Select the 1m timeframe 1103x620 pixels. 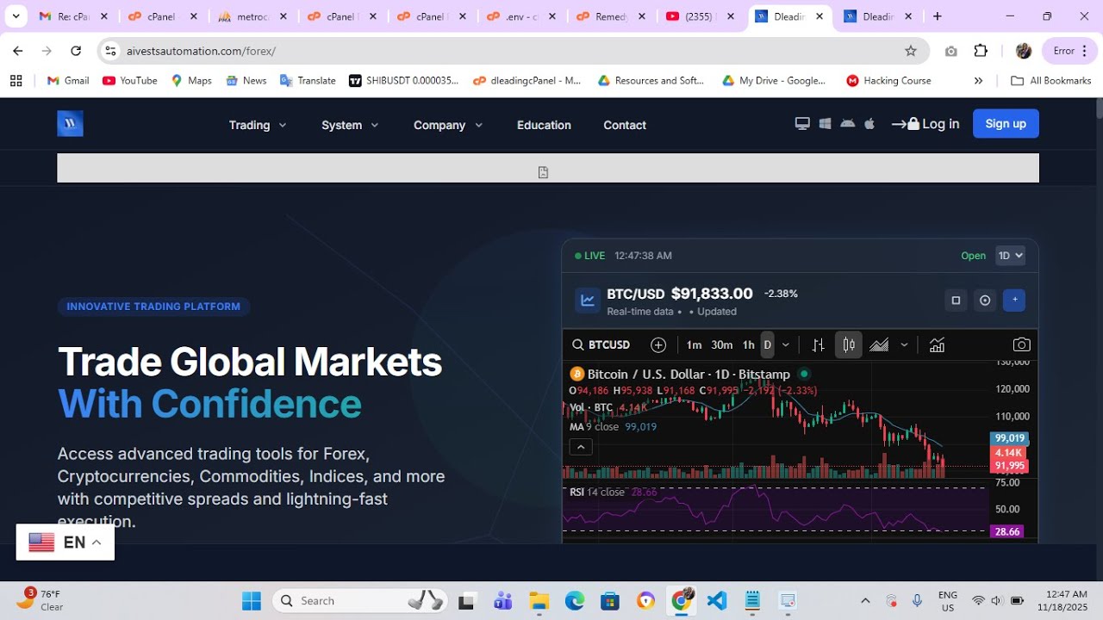tap(694, 344)
